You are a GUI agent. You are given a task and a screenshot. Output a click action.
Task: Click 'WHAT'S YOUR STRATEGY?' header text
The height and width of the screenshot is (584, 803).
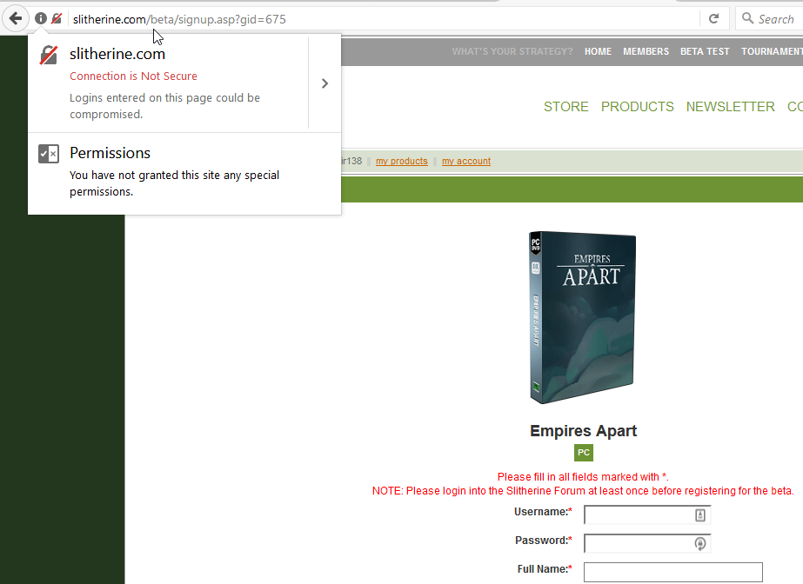click(x=512, y=51)
